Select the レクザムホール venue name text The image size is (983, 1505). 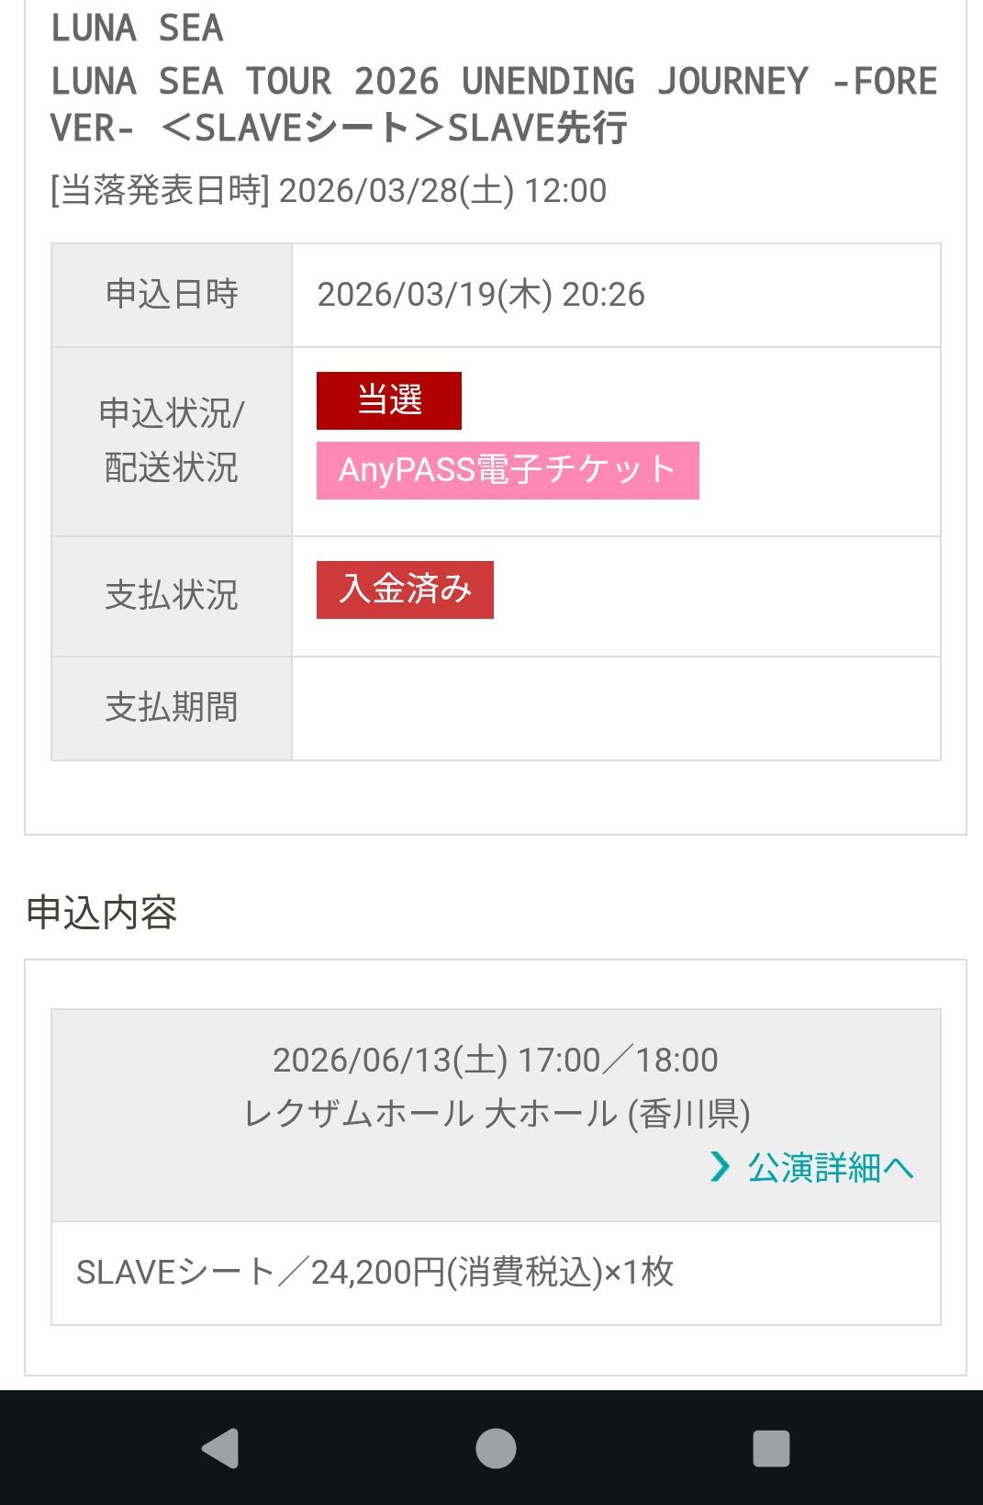[x=497, y=1114]
